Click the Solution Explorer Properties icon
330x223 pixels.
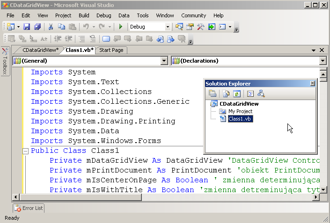tap(213, 94)
